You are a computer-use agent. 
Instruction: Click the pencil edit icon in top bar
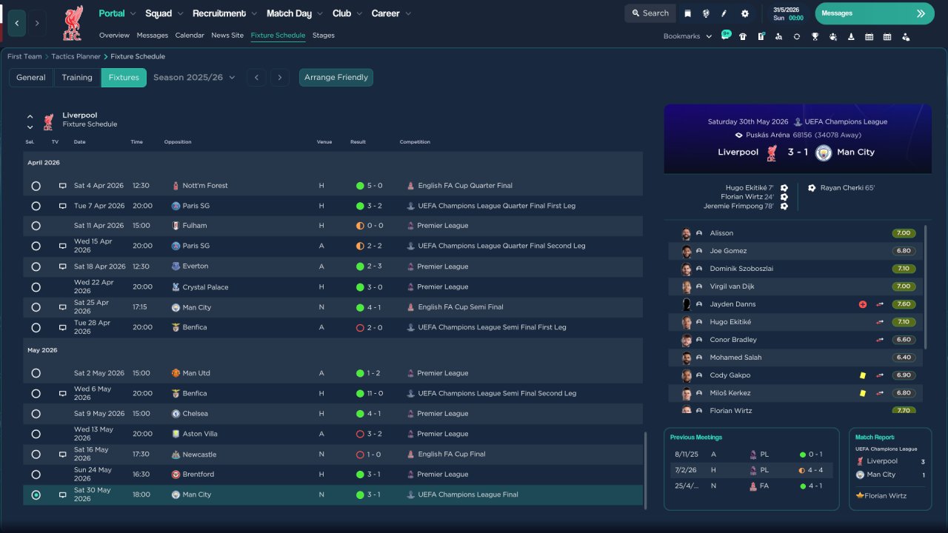724,13
